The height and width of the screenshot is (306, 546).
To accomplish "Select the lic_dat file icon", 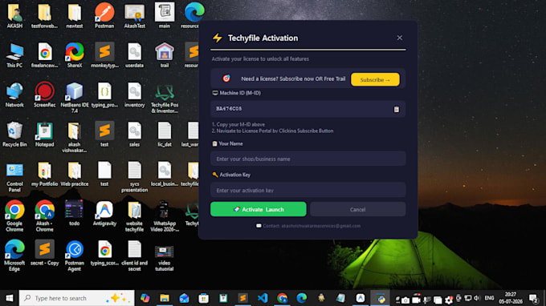I will coord(165,135).
